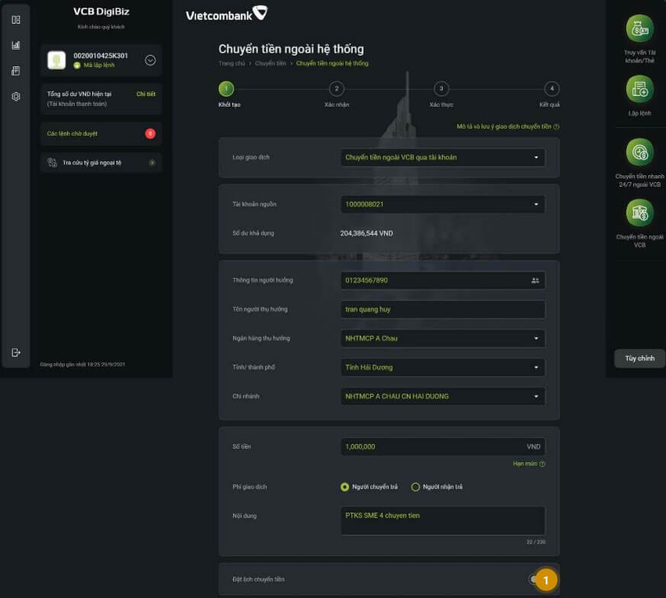The width and height of the screenshot is (666, 598).
Task: Open the Loại giao dịch dropdown
Action: (x=443, y=158)
